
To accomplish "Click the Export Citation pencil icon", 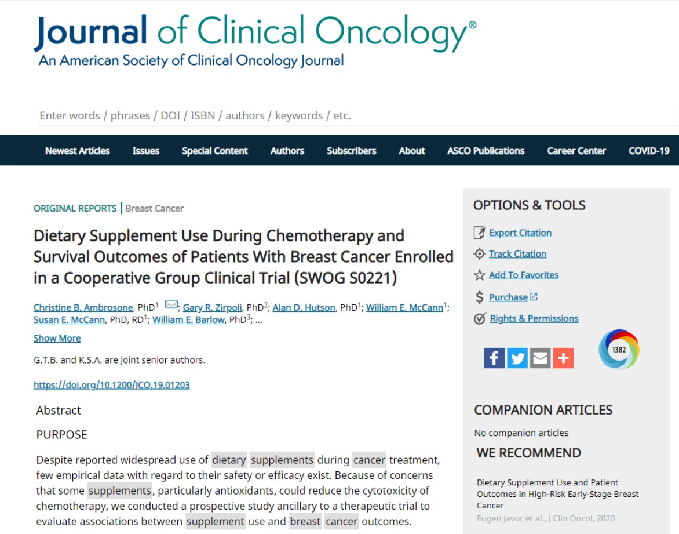I will point(479,233).
